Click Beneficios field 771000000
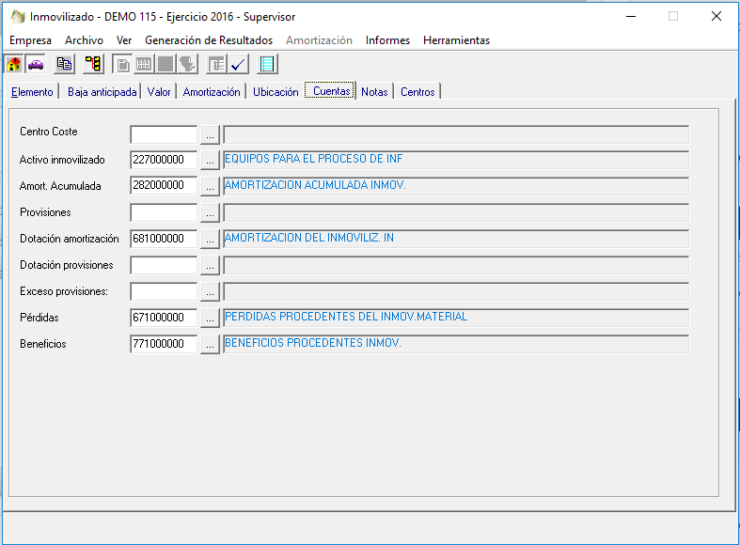 pos(164,344)
